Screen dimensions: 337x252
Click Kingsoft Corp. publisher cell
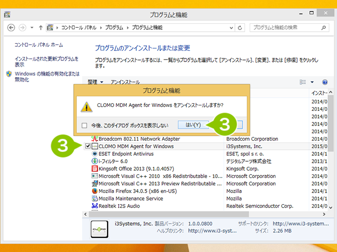(242, 168)
